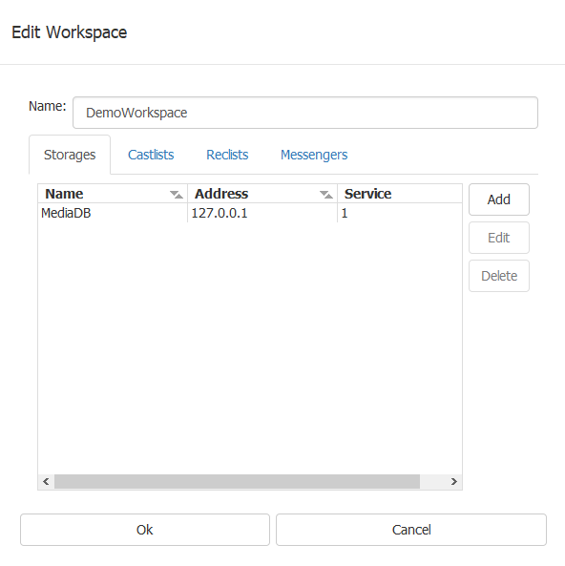Cancel the Edit Workspace dialog
The image size is (565, 566).
point(411,530)
